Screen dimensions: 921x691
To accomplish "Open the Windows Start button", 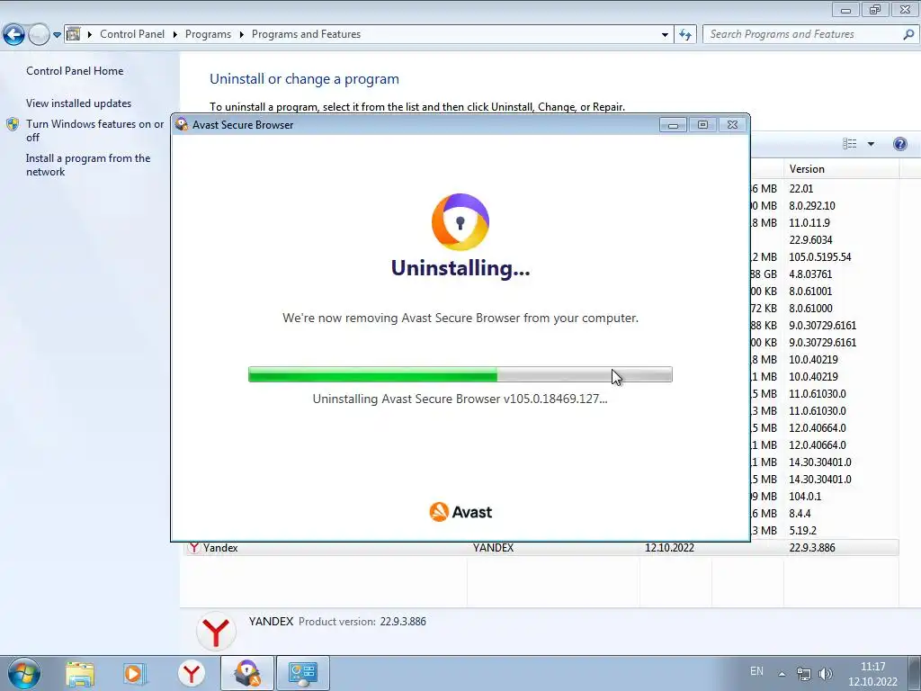I will tap(23, 673).
